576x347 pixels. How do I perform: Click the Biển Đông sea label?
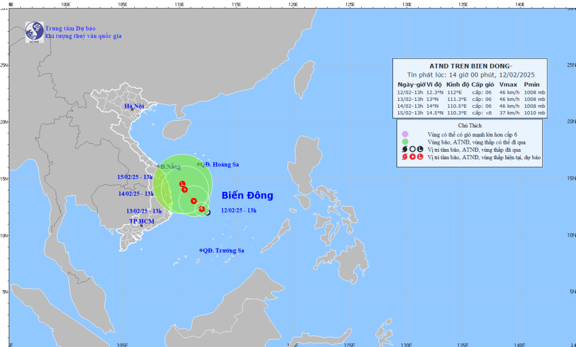pos(247,195)
